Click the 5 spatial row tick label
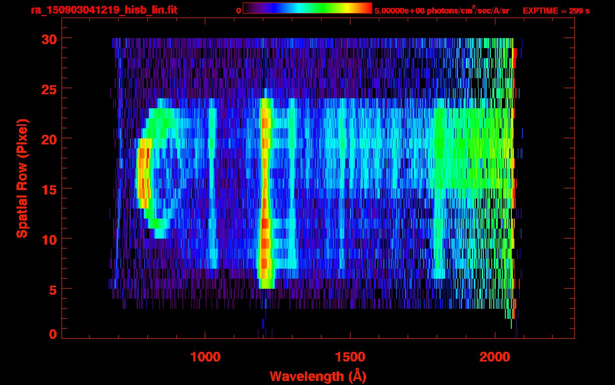615x385 pixels. tap(53, 289)
